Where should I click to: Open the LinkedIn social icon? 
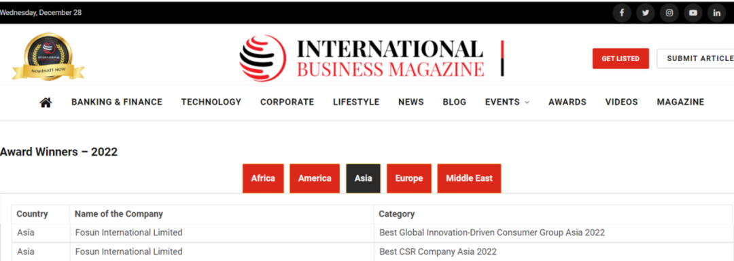pyautogui.click(x=717, y=13)
